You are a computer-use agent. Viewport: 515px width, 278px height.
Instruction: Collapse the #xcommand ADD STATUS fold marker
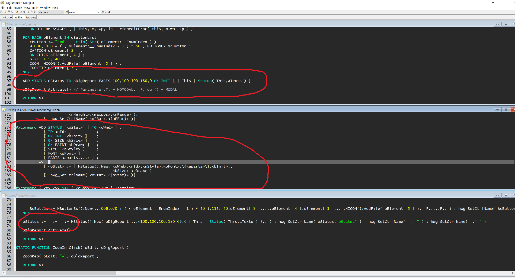click(x=15, y=127)
